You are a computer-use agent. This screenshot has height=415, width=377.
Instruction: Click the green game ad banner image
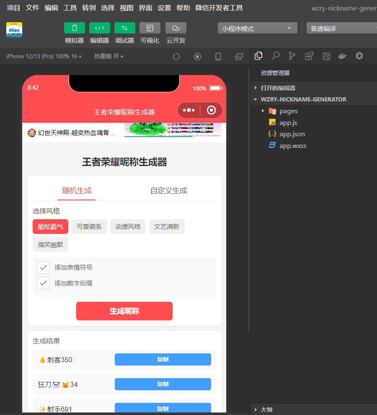click(x=173, y=130)
